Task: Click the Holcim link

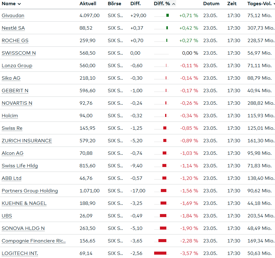Action: (10, 116)
